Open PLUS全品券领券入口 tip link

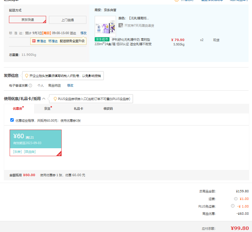pos(94,99)
